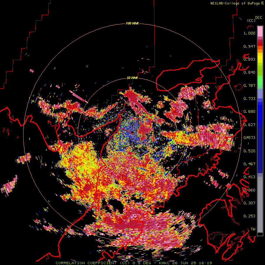Click the KAKC station identifier in the caption

pos(164,263)
